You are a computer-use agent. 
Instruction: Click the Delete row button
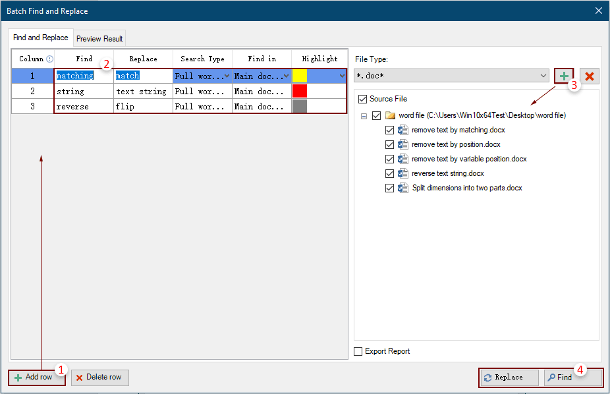click(x=99, y=378)
